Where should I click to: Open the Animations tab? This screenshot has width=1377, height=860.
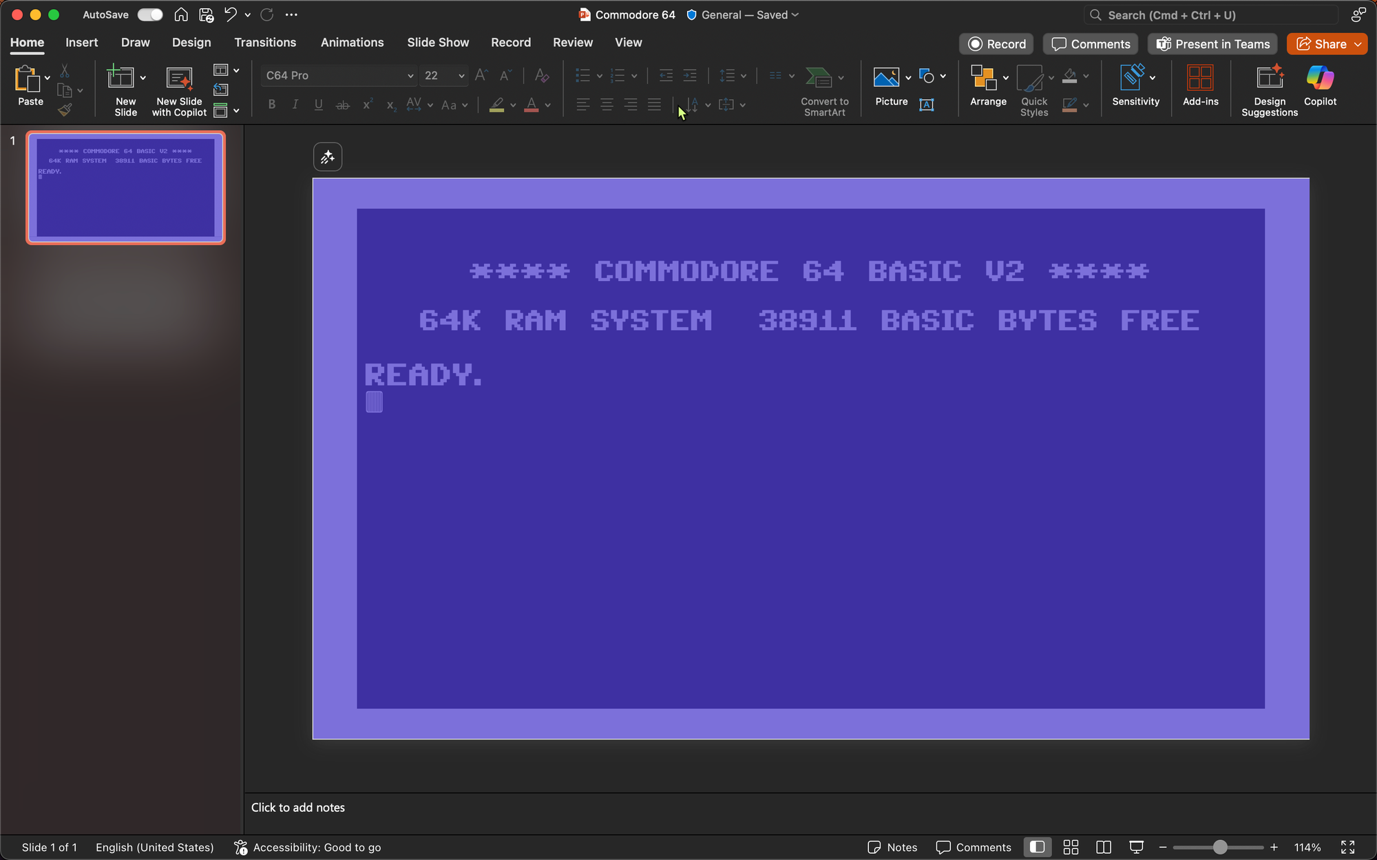[352, 43]
